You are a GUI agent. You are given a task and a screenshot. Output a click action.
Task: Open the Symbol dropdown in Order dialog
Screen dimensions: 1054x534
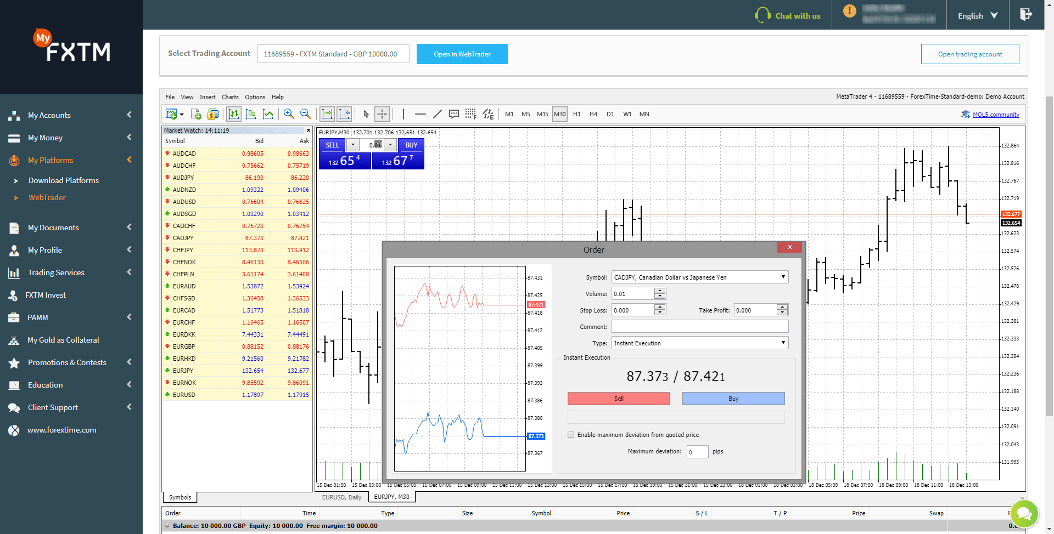(700, 277)
